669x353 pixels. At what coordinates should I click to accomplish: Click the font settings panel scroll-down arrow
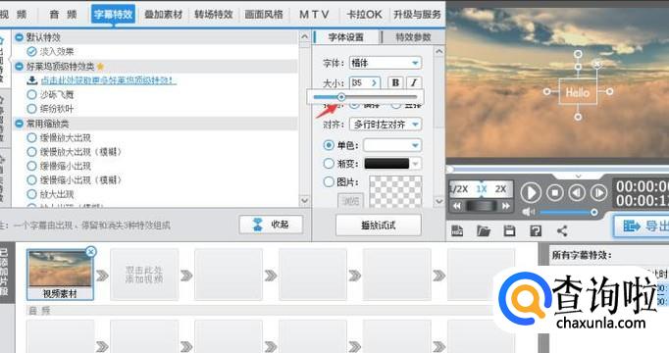click(439, 200)
